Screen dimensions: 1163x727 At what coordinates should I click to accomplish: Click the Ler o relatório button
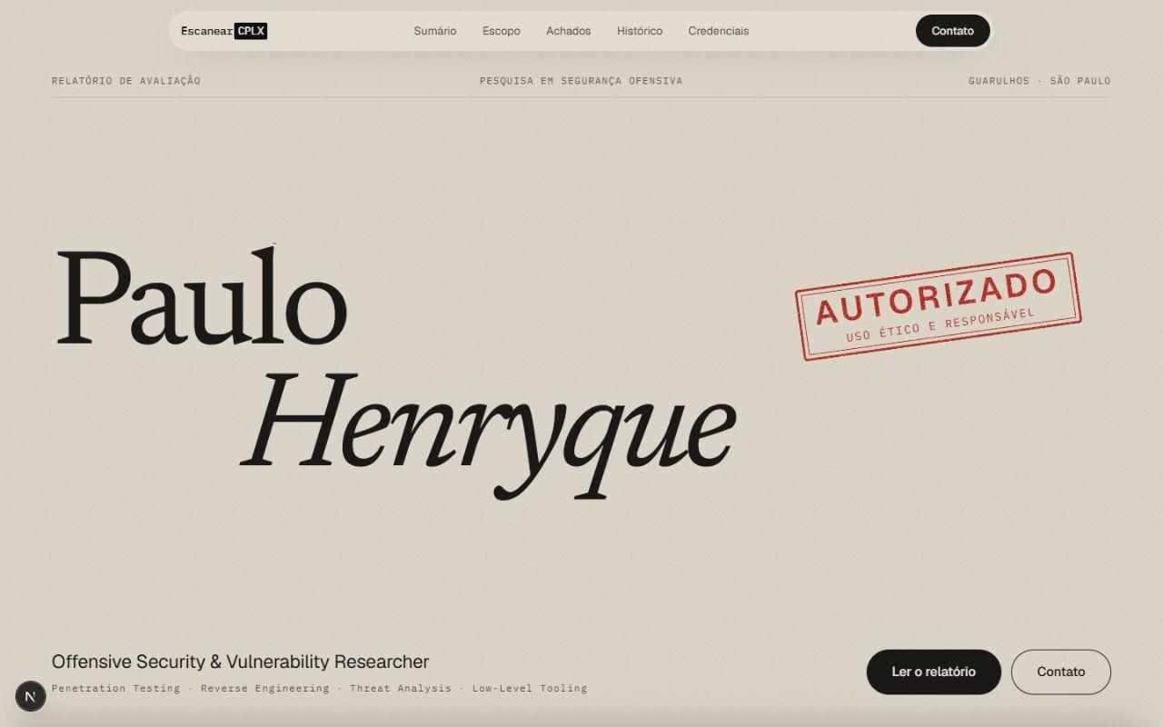[933, 672]
